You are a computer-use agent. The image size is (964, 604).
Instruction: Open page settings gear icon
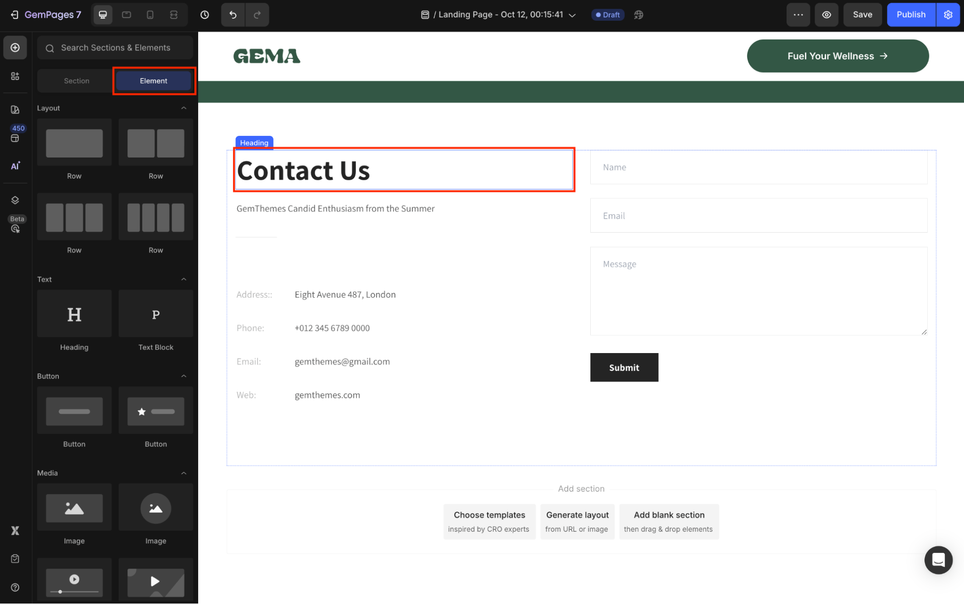[948, 15]
